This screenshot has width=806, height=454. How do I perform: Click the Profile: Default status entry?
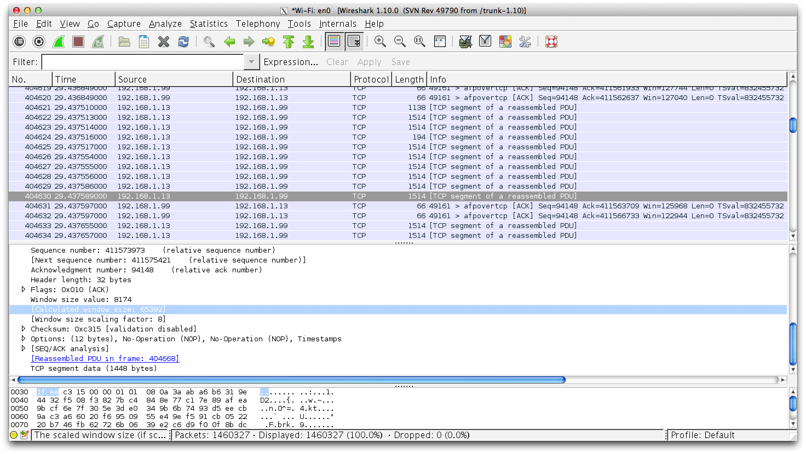(703, 435)
